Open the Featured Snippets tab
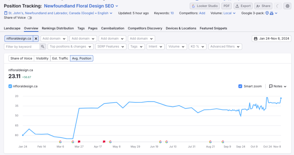Viewport: 294px width, 155px height. click(x=213, y=28)
